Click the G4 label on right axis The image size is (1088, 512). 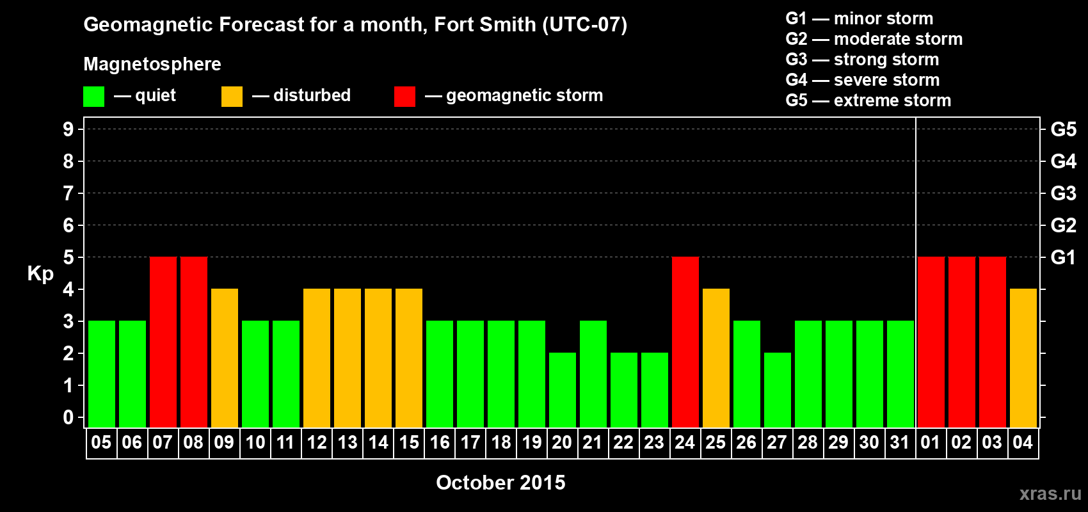(x=1063, y=161)
